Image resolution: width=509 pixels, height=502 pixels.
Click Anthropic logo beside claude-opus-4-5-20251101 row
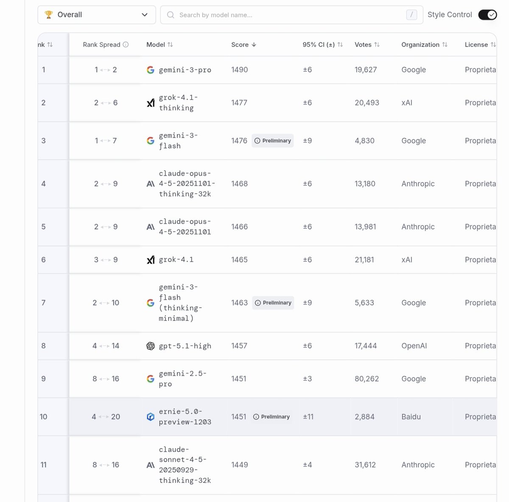coord(151,227)
